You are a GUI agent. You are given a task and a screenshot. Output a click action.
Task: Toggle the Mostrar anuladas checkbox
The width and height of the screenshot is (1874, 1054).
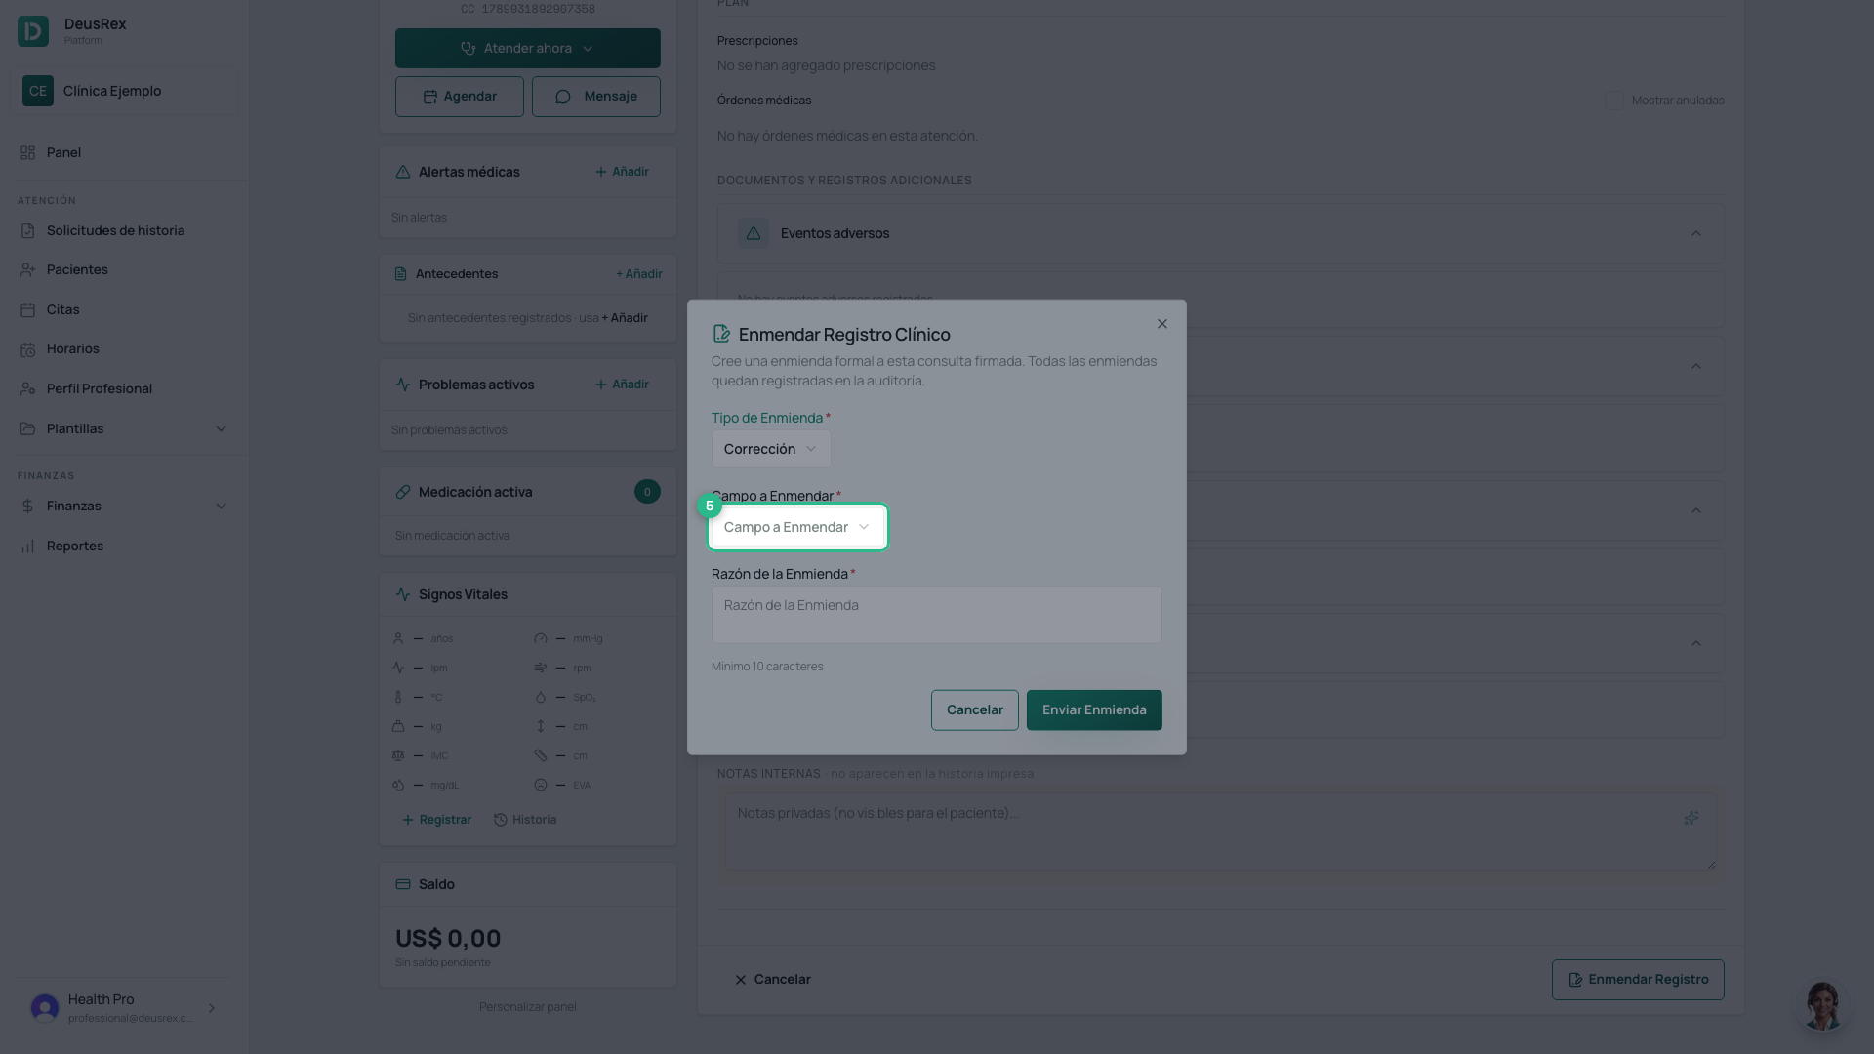click(1614, 101)
